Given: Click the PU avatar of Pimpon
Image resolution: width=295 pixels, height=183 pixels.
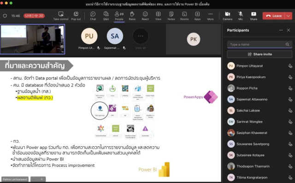Looking at the screenshot, I should (89, 36).
